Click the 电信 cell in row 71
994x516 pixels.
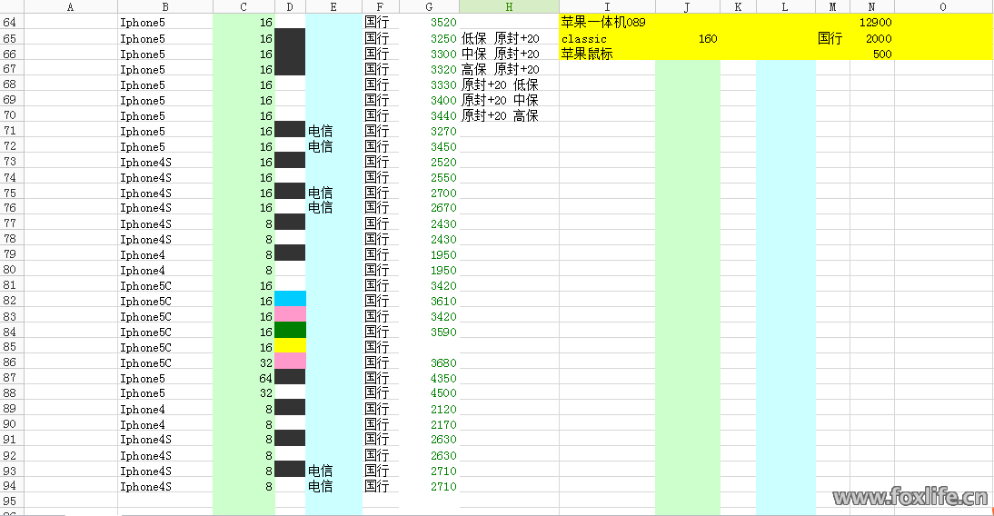pos(333,132)
